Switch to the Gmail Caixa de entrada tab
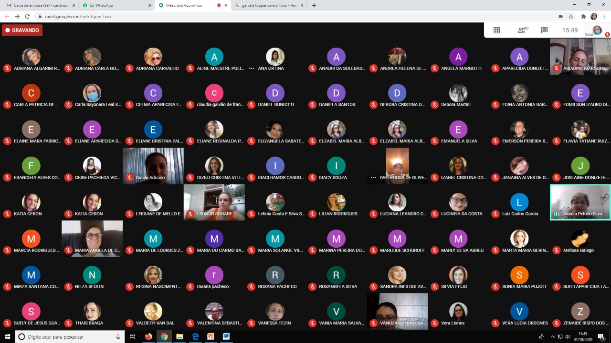Image resolution: width=611 pixels, height=343 pixels. tap(38, 5)
